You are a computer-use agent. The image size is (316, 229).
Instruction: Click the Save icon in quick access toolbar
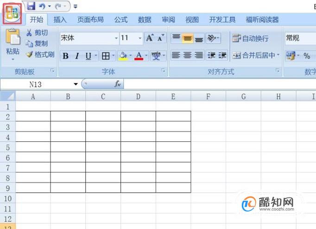click(31, 6)
